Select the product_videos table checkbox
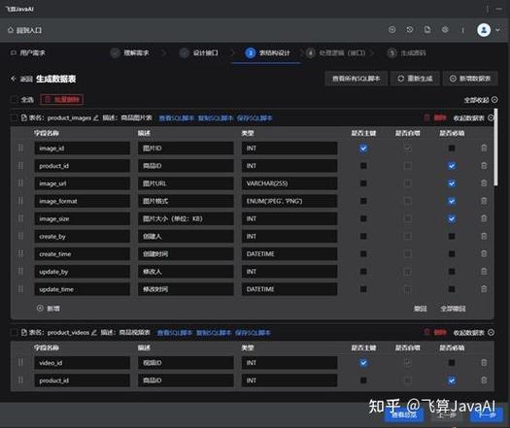510x428 pixels. coord(14,333)
